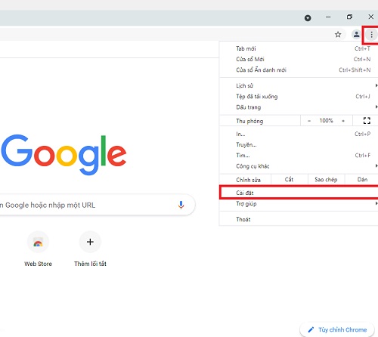The image size is (378, 337).
Task: Increase zoom with plus button
Action: [343, 121]
